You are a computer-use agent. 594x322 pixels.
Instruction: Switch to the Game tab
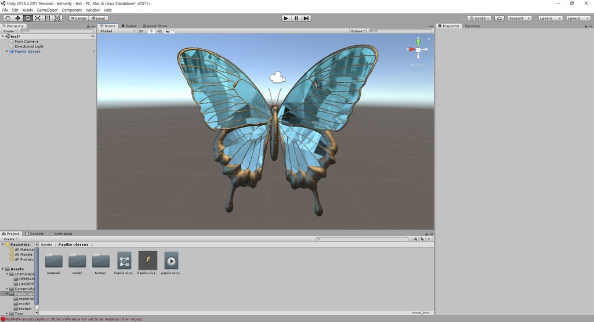129,26
